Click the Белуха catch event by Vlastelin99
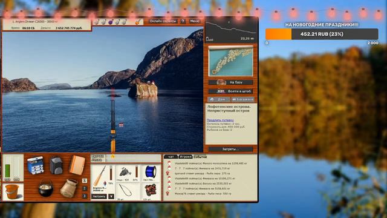Viewport: 387px width, 218px height. (203, 183)
